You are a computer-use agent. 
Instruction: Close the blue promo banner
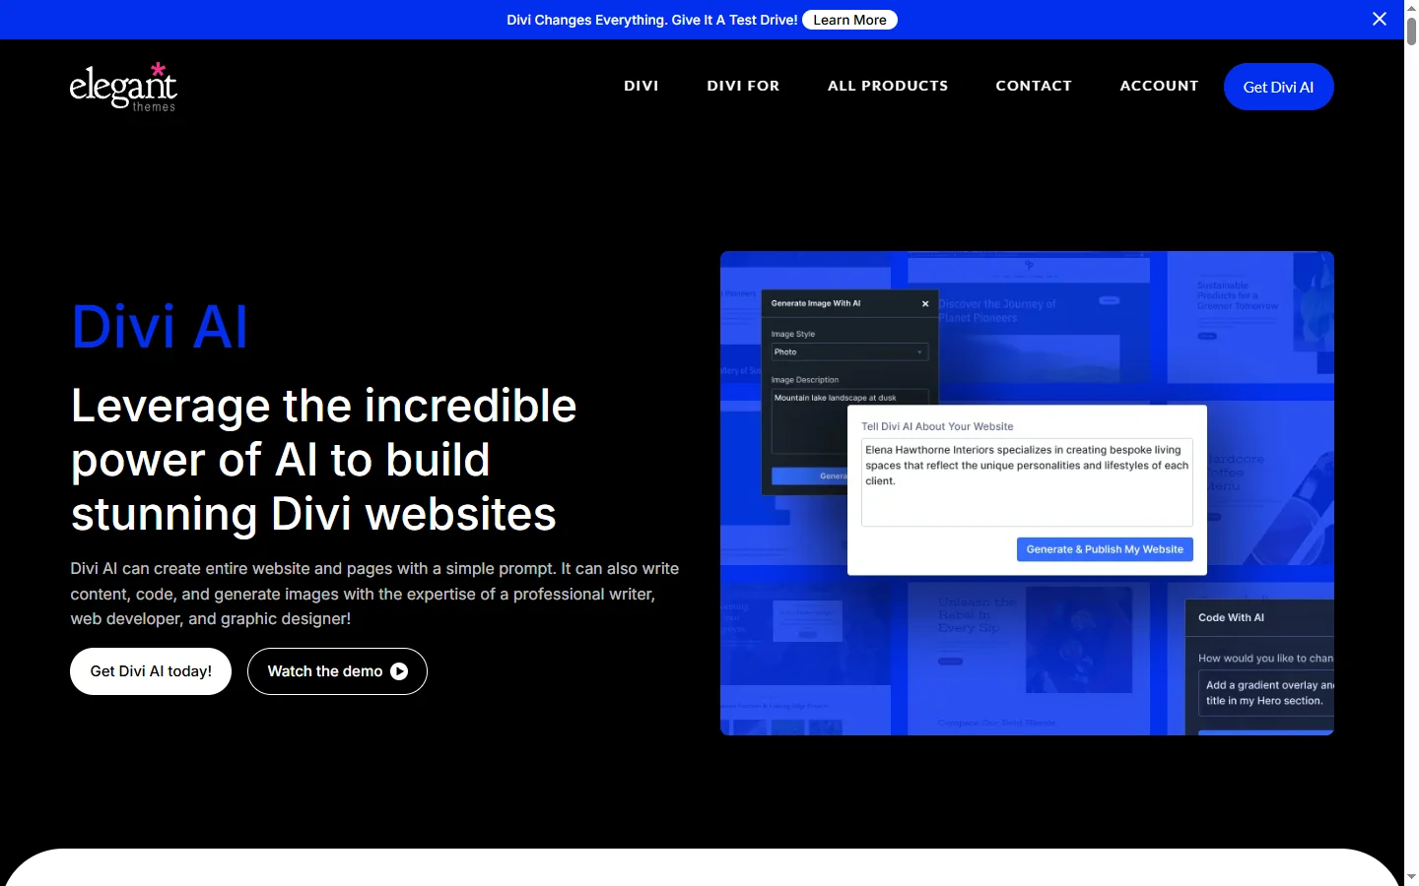[x=1380, y=19]
